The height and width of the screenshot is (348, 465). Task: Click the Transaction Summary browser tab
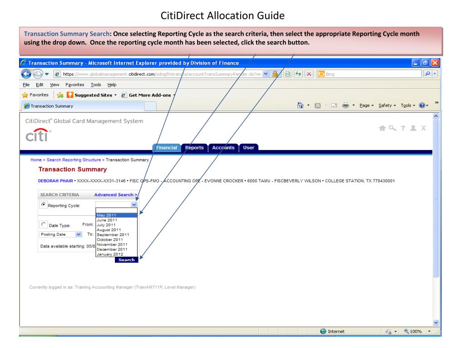[83, 106]
